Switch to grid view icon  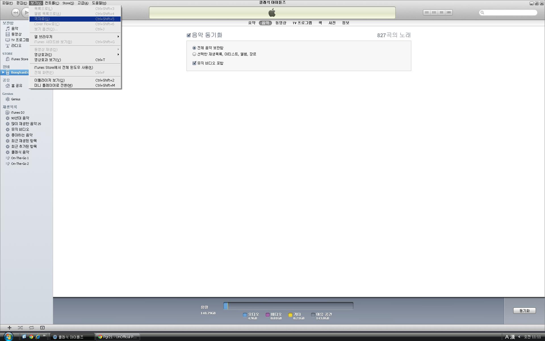point(441,13)
